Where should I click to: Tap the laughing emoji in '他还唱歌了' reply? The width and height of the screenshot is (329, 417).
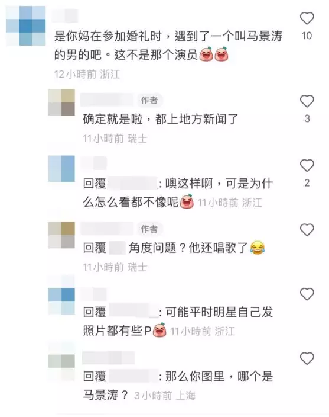pyautogui.click(x=257, y=248)
